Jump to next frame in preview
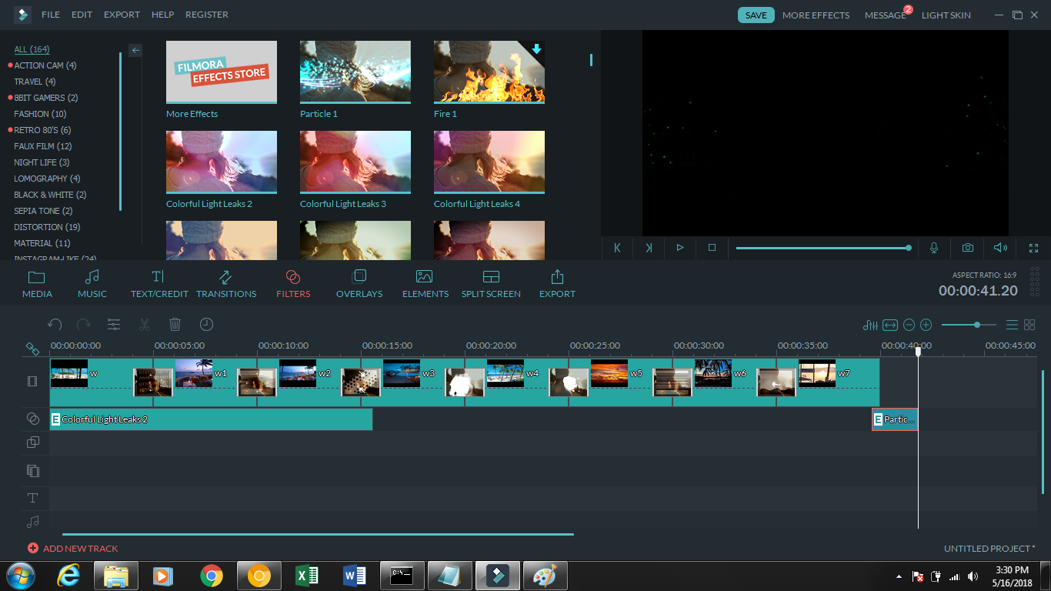The height and width of the screenshot is (591, 1051). tap(649, 248)
